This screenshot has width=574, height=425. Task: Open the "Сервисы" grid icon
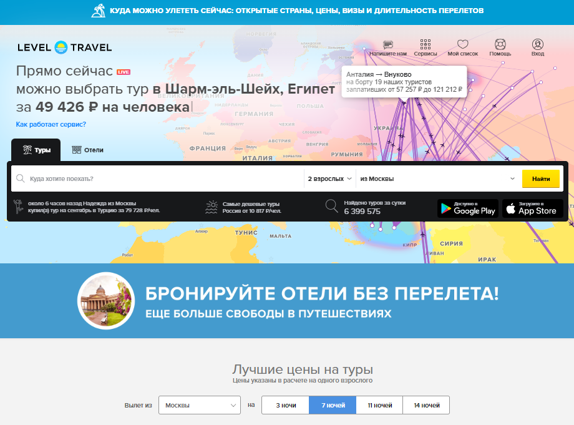pyautogui.click(x=426, y=45)
